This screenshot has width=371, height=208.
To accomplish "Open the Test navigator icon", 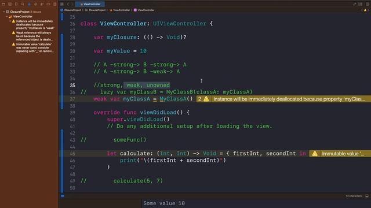I will pos(35,4).
